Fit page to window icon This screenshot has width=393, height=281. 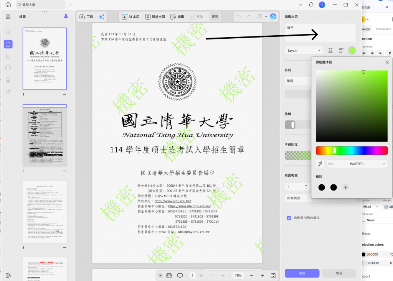point(273,276)
